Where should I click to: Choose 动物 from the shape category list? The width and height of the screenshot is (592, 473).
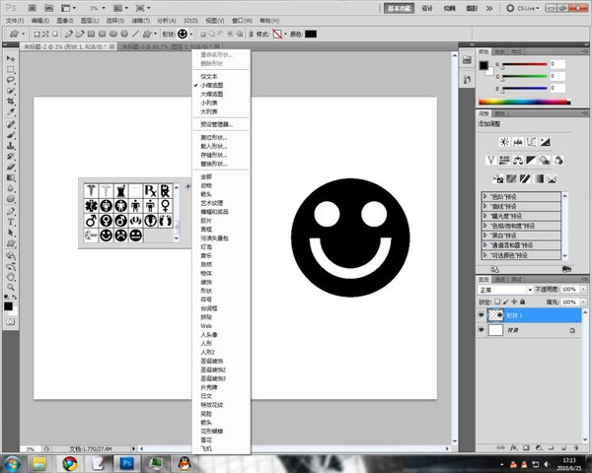coord(206,184)
